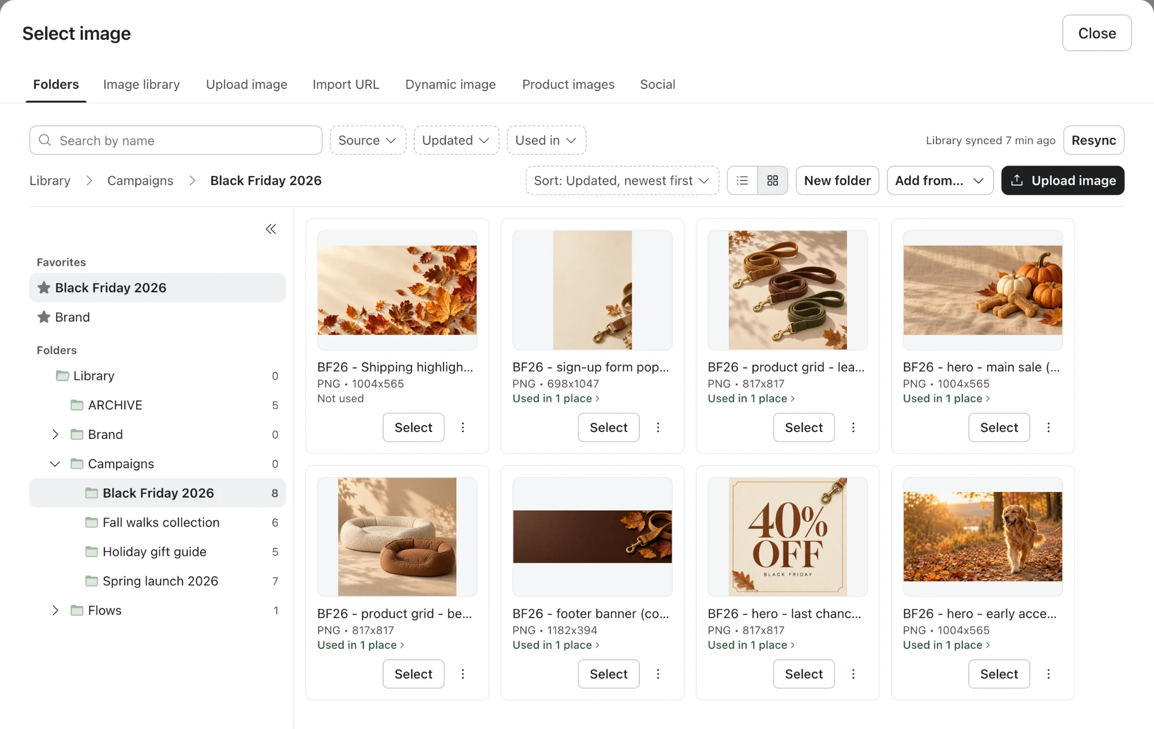This screenshot has height=729, width=1154.
Task: Click the star icon beside Brand favorite
Action: 44,317
